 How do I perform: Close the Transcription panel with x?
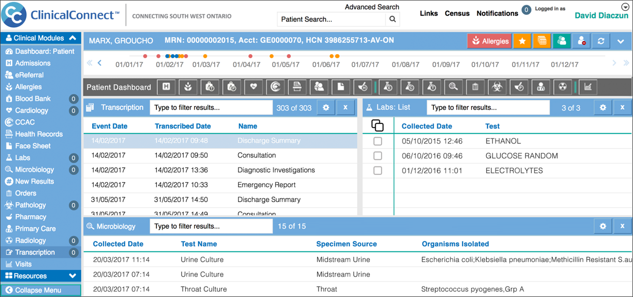[345, 107]
